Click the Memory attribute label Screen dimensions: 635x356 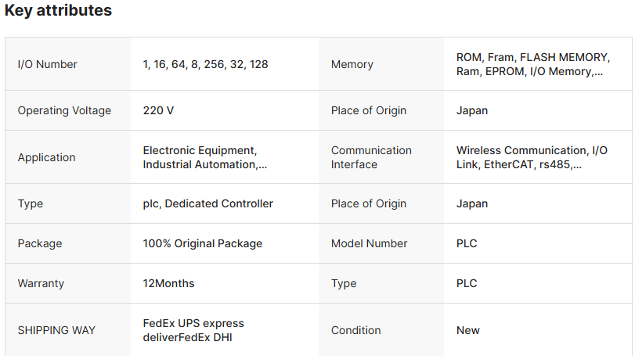352,64
